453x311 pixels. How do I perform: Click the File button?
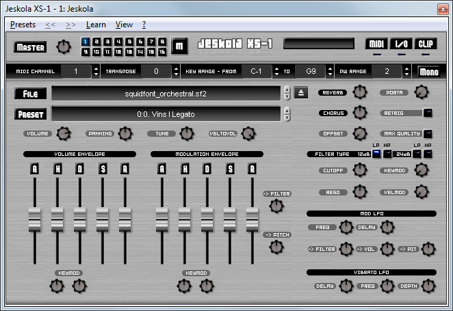(x=30, y=94)
